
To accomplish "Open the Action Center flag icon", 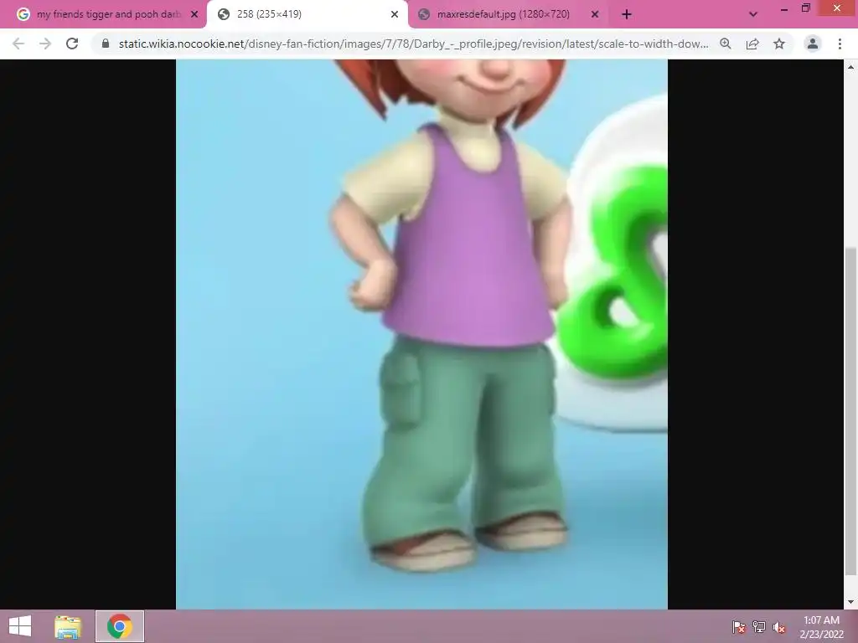I will click(738, 626).
